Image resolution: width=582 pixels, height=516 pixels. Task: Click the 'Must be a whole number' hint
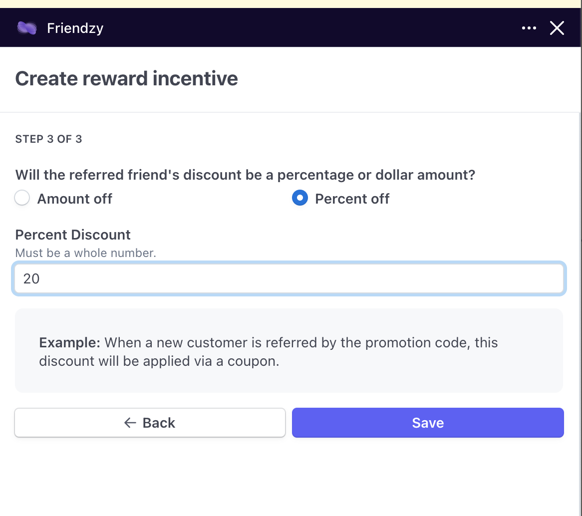[85, 253]
